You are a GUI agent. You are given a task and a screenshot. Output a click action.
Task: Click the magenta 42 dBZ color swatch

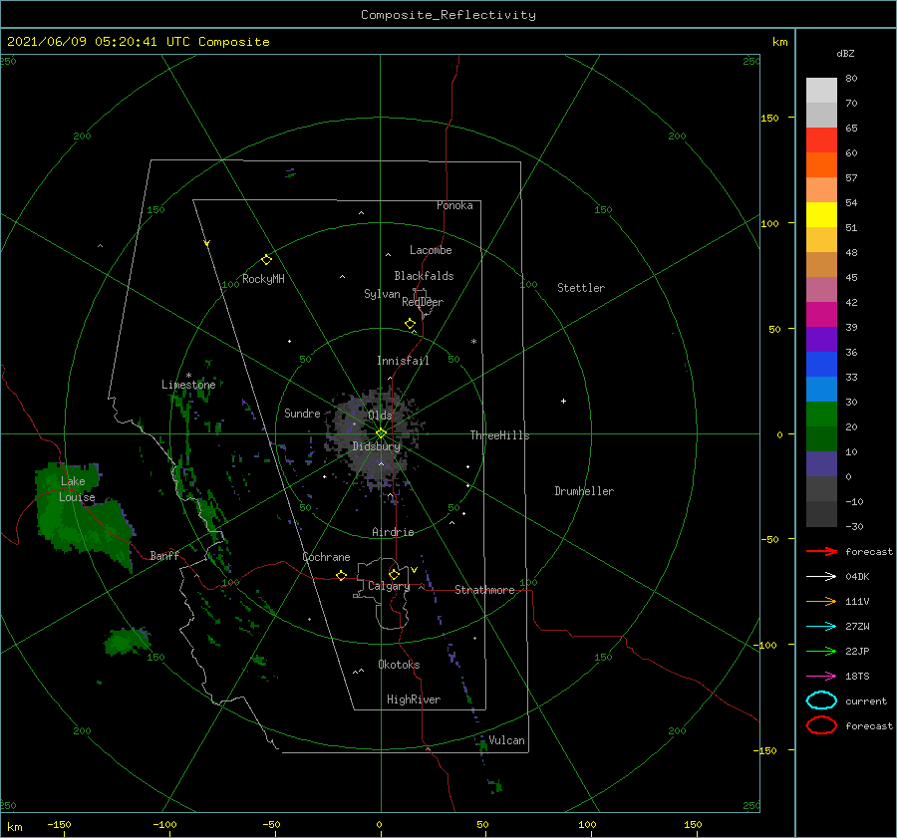tap(821, 315)
